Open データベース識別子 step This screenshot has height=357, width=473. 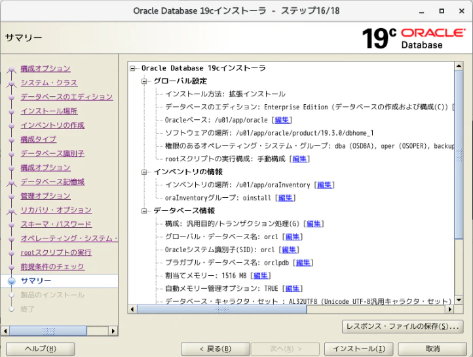(52, 153)
